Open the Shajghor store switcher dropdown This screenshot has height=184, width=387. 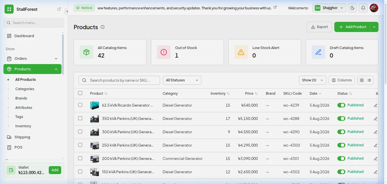[x=329, y=8]
